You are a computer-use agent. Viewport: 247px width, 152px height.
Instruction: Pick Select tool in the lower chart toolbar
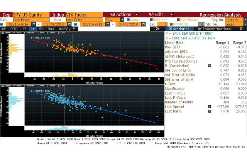pyautogui.click(x=51, y=86)
